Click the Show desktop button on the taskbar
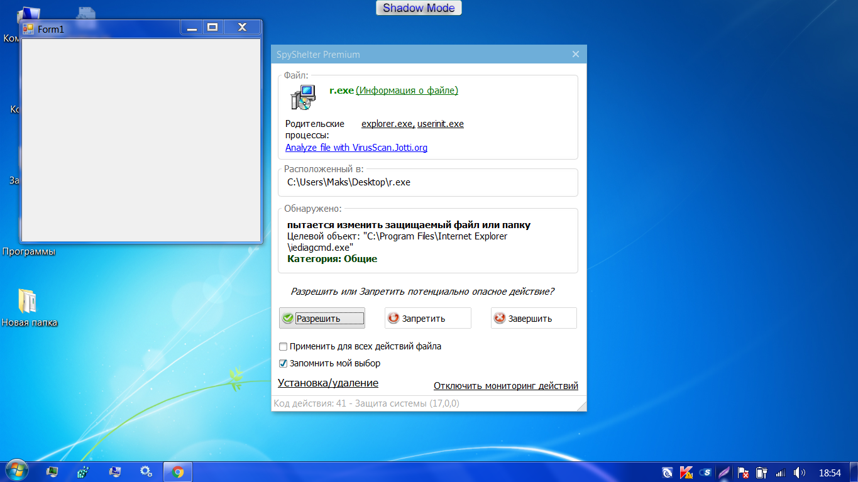 point(854,472)
